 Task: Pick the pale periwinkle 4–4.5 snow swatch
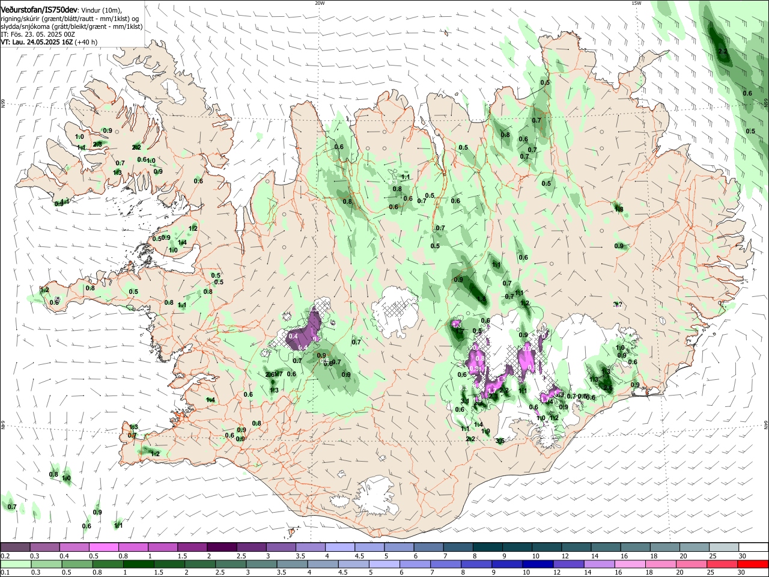pos(340,547)
